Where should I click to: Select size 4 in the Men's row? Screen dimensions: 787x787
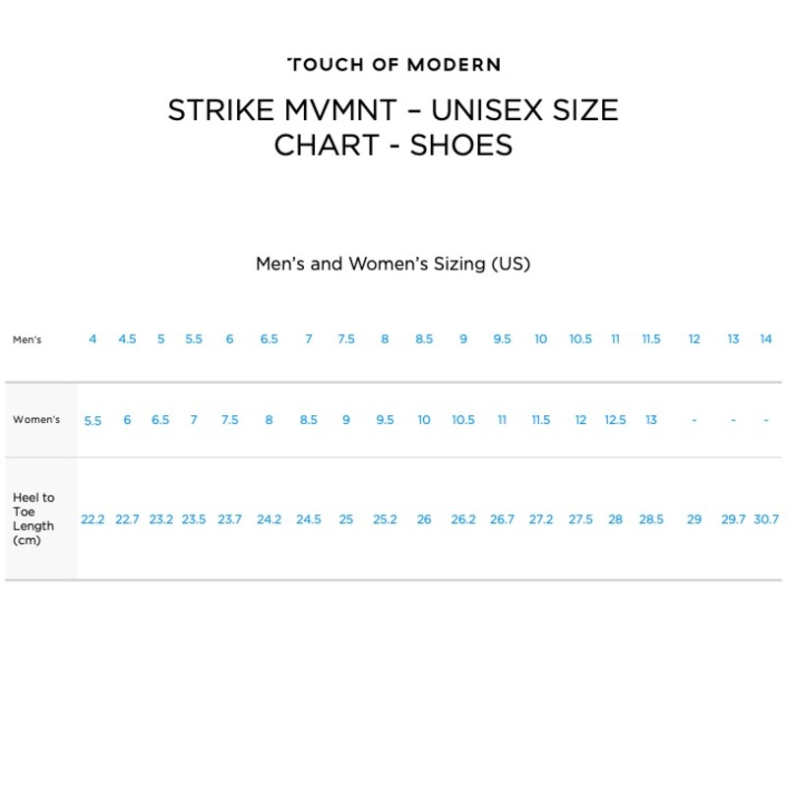click(92, 339)
